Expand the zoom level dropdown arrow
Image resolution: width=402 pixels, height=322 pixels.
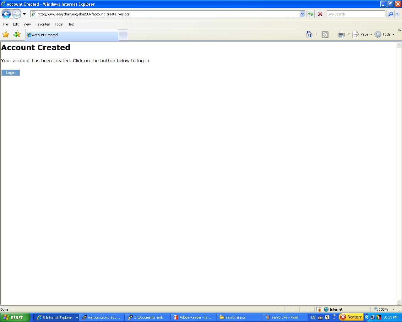click(394, 309)
